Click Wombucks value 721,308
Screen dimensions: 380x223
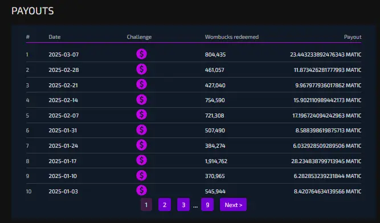point(214,116)
